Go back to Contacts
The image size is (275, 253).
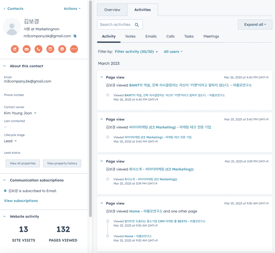click(13, 9)
